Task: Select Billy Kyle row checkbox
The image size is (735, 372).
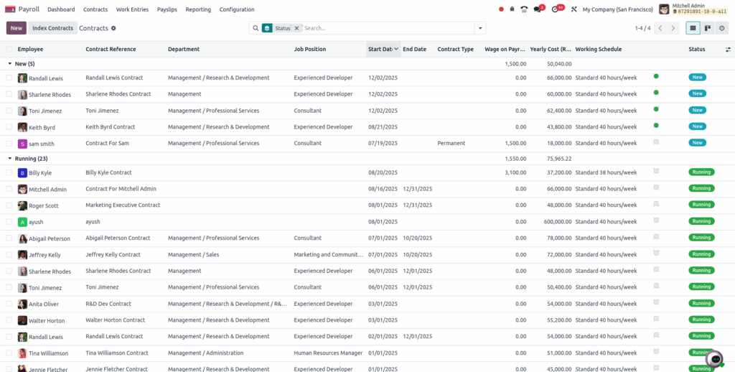Action: 9,172
